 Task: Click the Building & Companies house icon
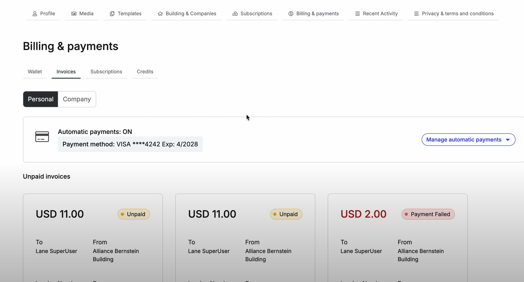(160, 14)
